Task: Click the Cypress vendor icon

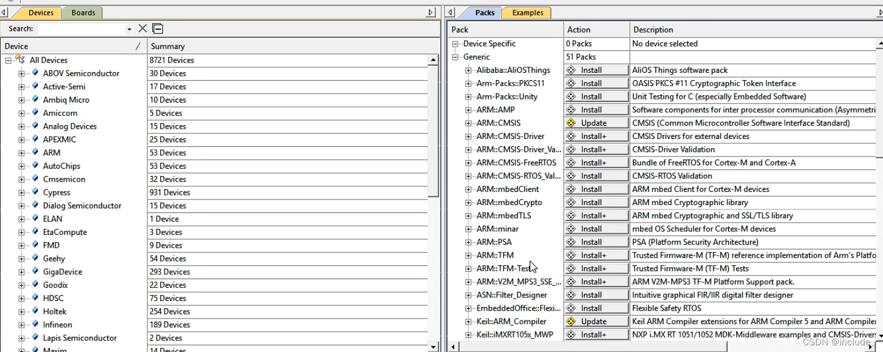Action: click(35, 192)
